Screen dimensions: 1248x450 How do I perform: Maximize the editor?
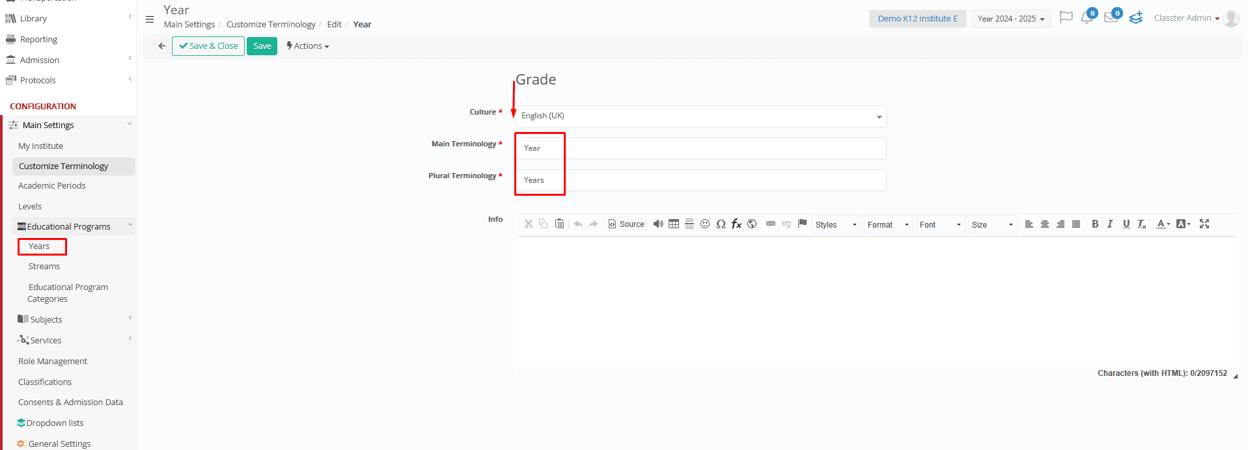click(x=1204, y=224)
